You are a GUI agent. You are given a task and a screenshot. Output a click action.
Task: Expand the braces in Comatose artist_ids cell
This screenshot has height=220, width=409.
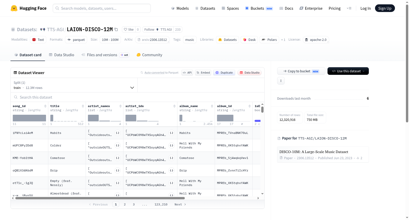172,158
